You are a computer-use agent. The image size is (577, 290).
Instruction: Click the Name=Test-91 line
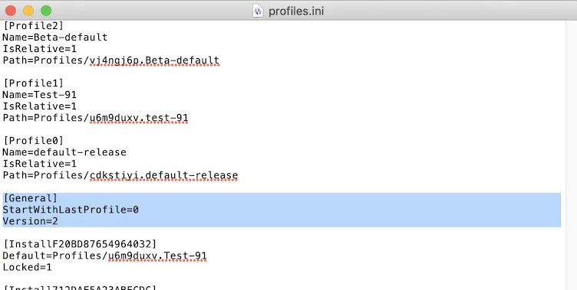tap(40, 95)
